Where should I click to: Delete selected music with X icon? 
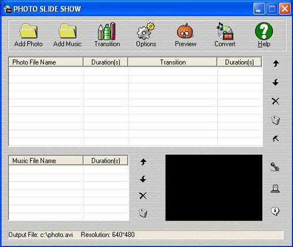tap(143, 196)
